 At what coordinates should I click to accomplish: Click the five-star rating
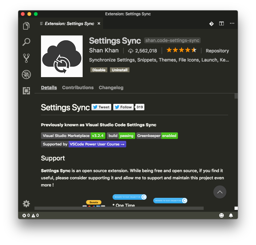pos(182,50)
